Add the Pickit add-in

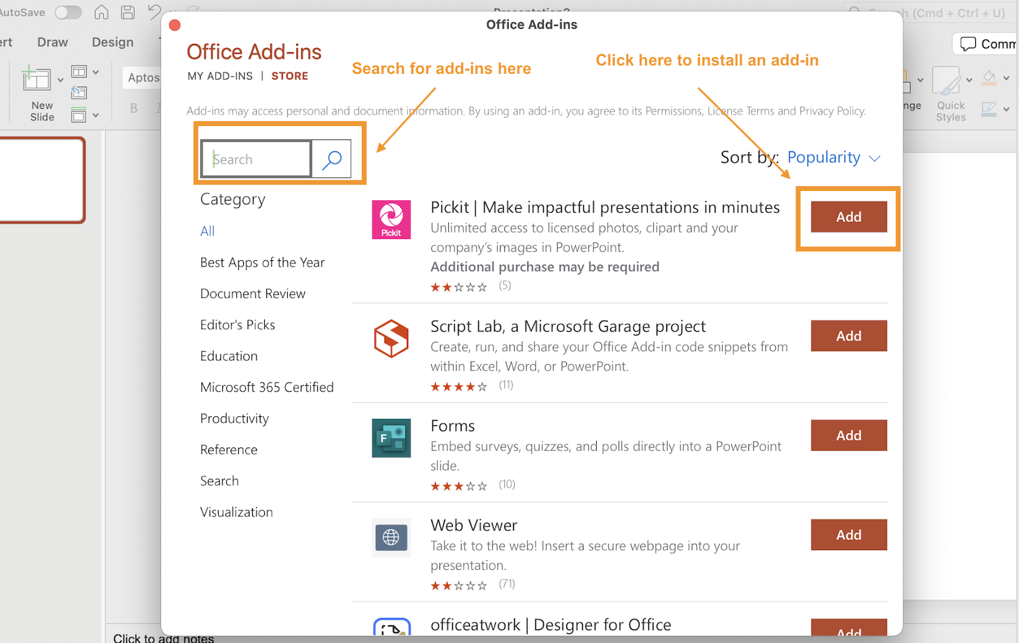click(x=849, y=217)
